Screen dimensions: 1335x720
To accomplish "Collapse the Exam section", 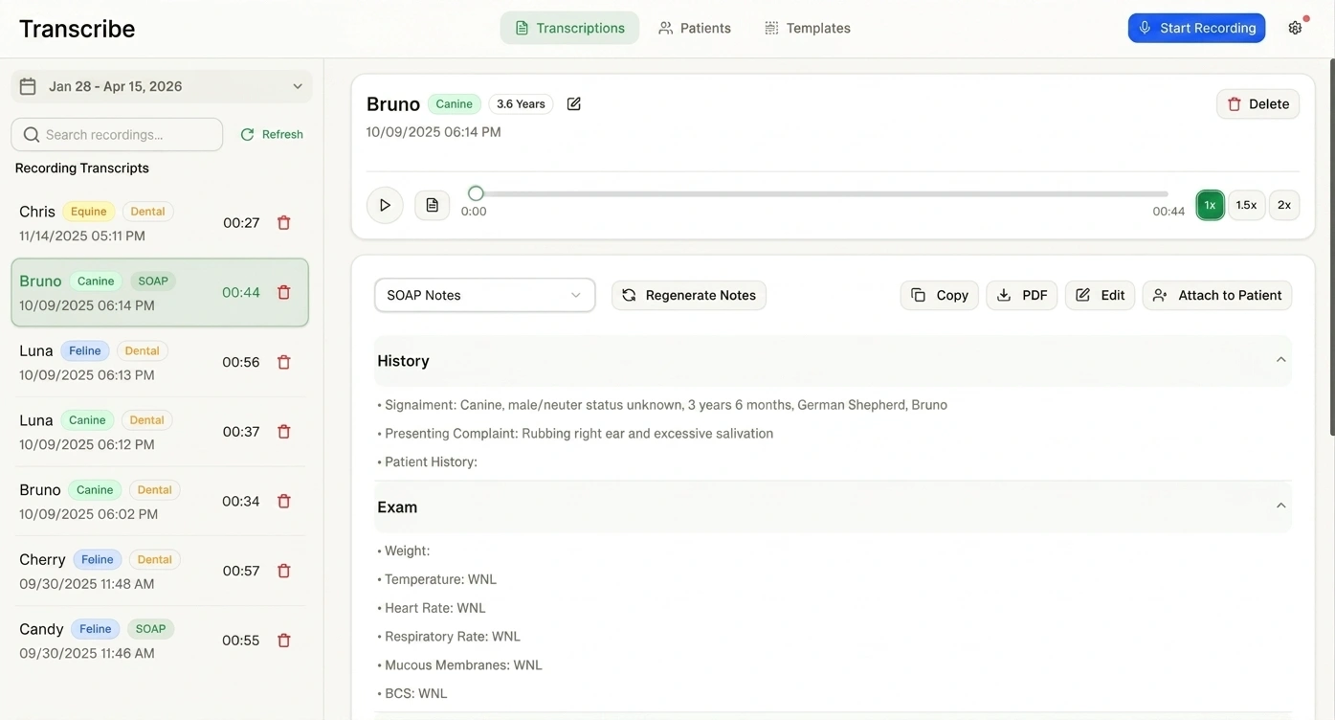I will point(1280,506).
